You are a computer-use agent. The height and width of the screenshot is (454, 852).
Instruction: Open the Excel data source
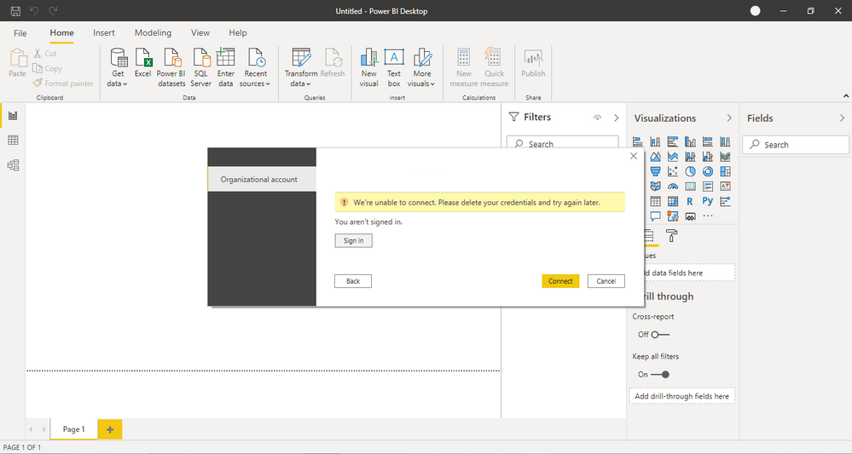(143, 63)
